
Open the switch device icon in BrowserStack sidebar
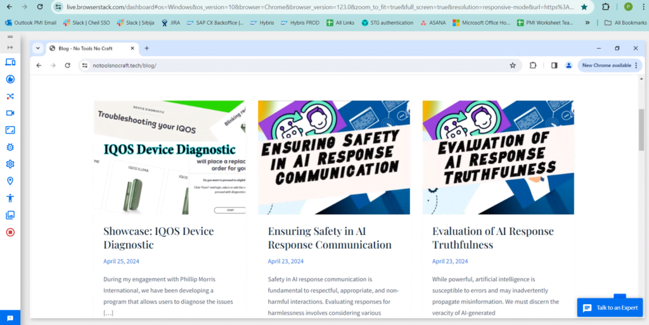10,62
